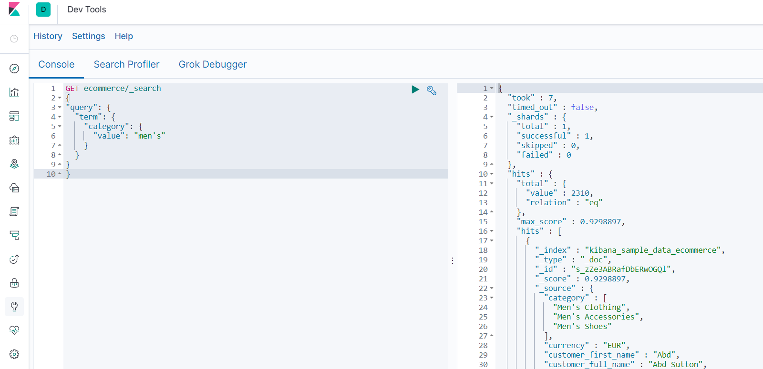Switch to Grok Debugger tab
The width and height of the screenshot is (763, 369).
(213, 64)
